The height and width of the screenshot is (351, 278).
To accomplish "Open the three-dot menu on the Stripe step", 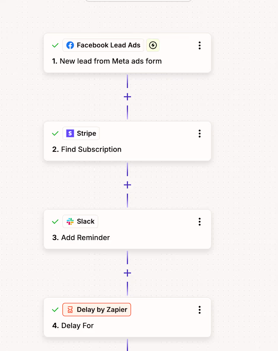I will [x=200, y=133].
